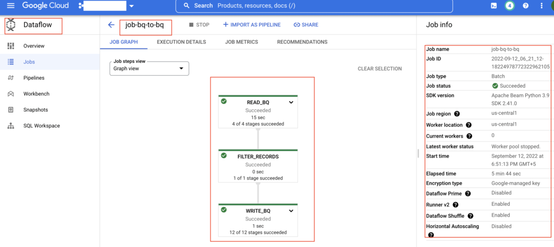Activate Cloud Shell terminal icon
The width and height of the screenshot is (554, 247).
[493, 5]
